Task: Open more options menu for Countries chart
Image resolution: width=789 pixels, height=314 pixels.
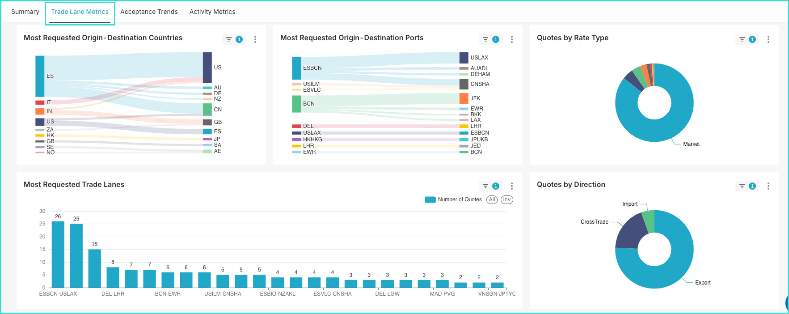Action: [255, 39]
